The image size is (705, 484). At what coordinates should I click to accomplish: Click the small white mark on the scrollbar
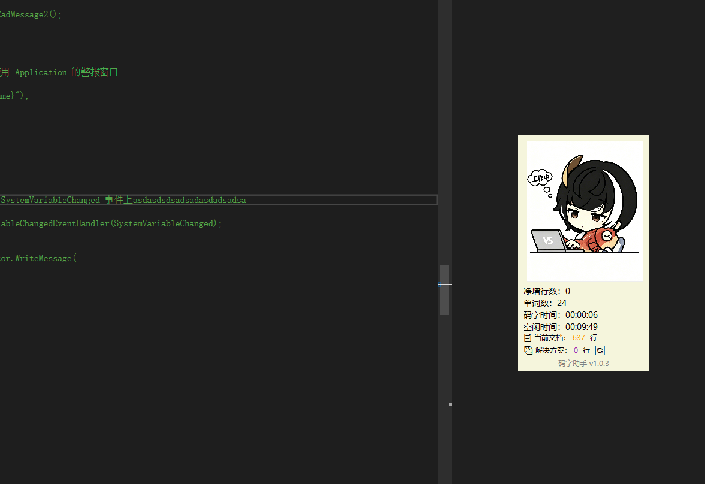coord(450,404)
